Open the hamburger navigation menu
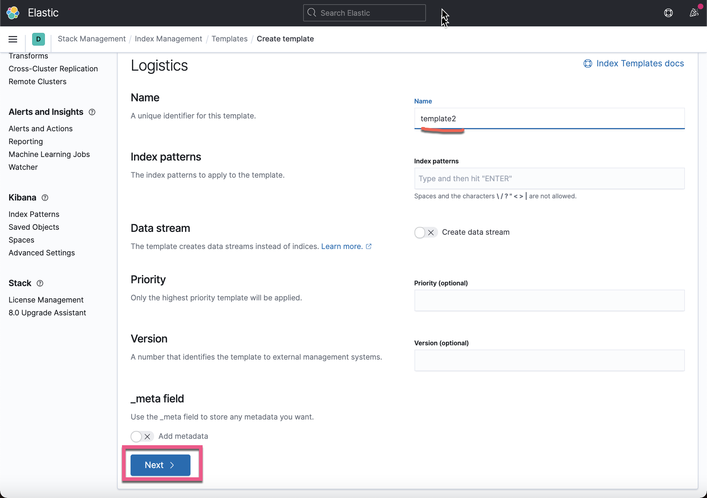707x498 pixels. (x=12, y=39)
